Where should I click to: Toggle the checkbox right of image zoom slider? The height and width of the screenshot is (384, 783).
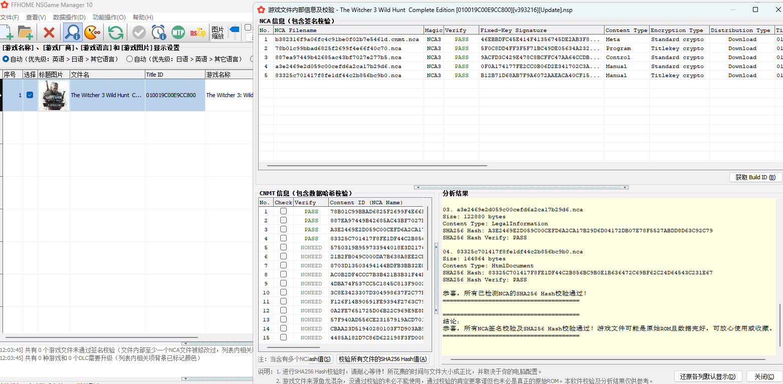click(x=248, y=28)
